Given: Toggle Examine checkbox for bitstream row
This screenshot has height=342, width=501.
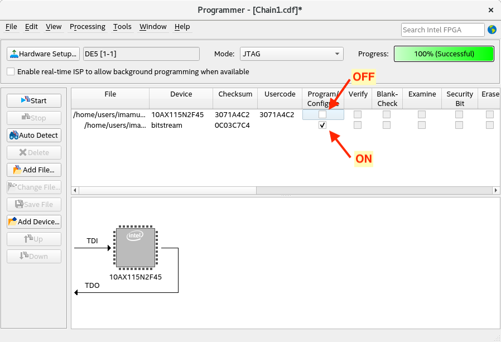Looking at the screenshot, I should tap(422, 125).
